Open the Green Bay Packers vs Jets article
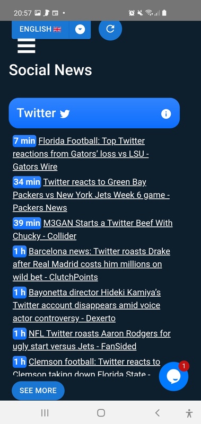 tap(91, 195)
